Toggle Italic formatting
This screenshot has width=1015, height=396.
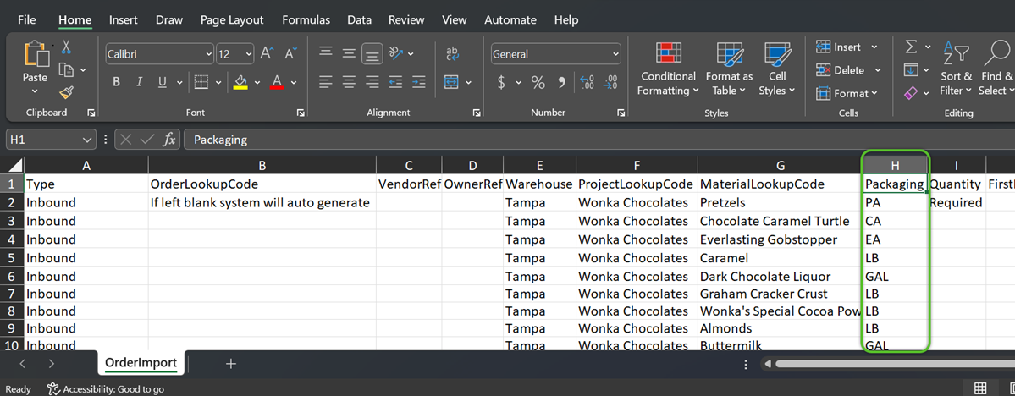[x=139, y=82]
